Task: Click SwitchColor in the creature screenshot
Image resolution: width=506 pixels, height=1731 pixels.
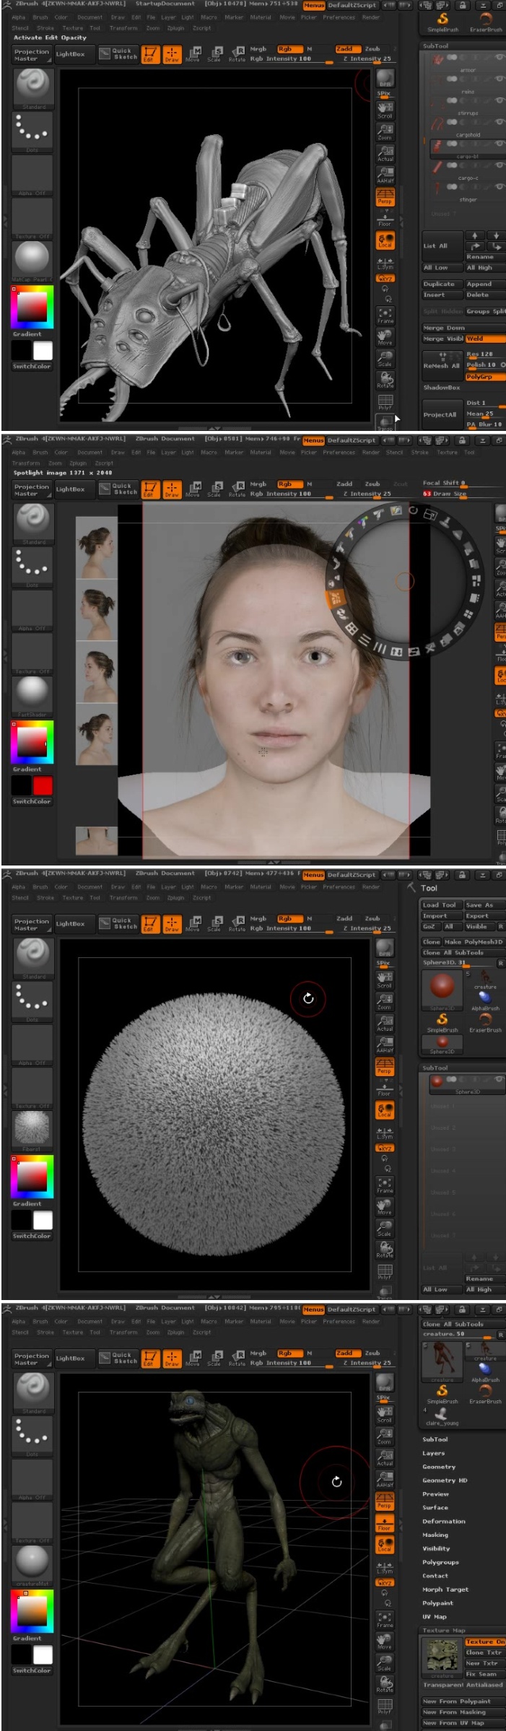Action: (x=32, y=1670)
